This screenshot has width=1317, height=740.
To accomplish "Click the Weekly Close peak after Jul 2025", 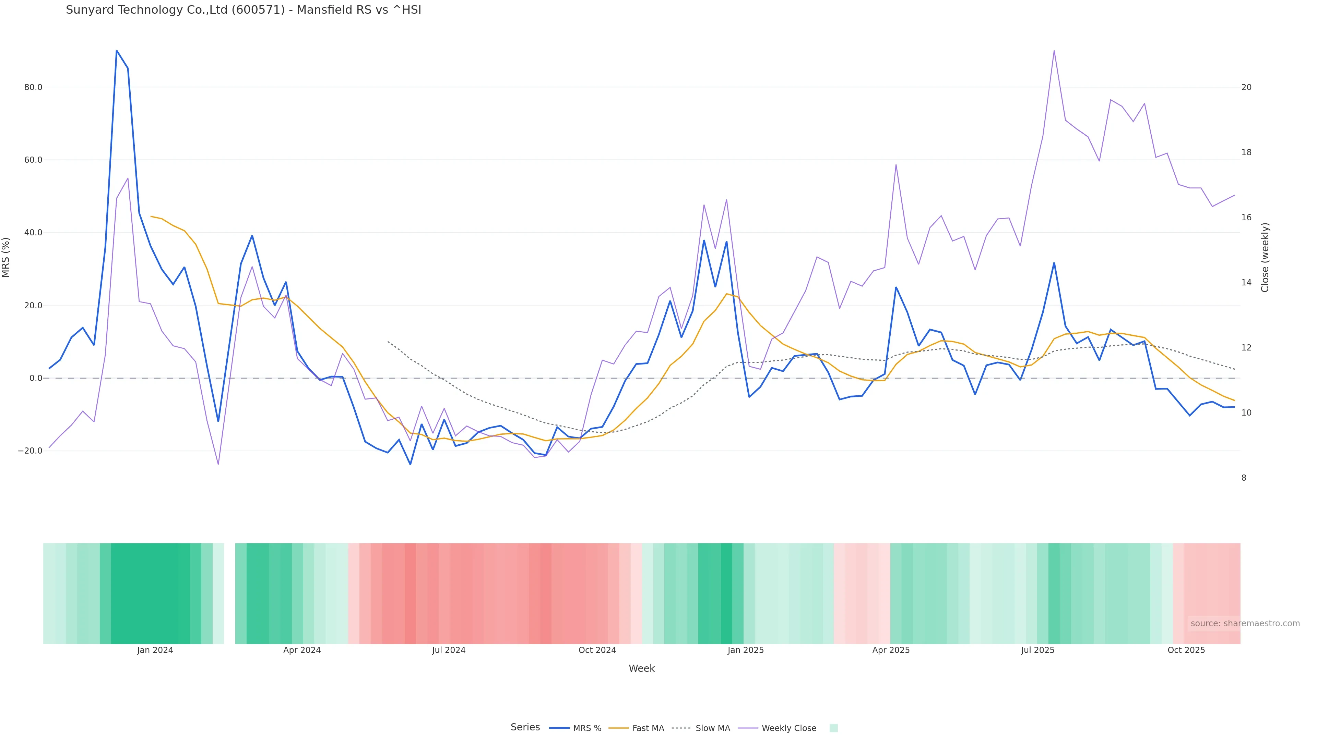I will pos(1054,51).
